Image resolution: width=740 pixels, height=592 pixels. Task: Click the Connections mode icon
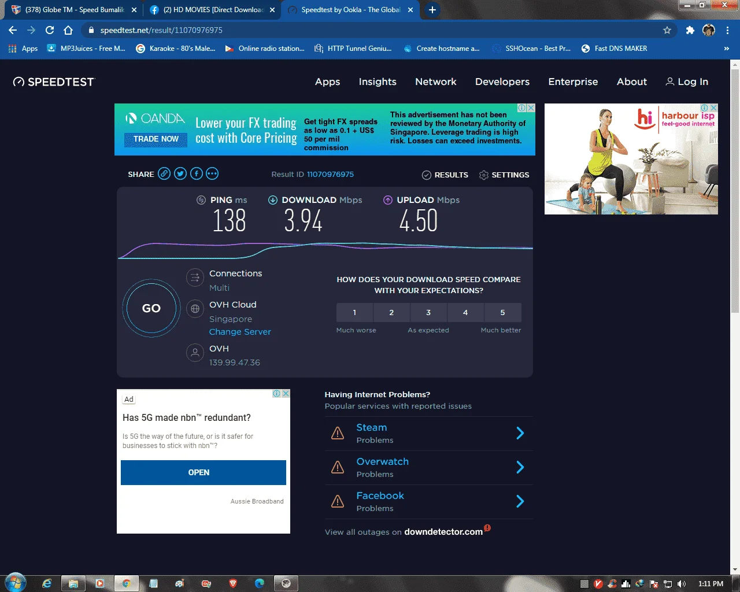pos(195,277)
